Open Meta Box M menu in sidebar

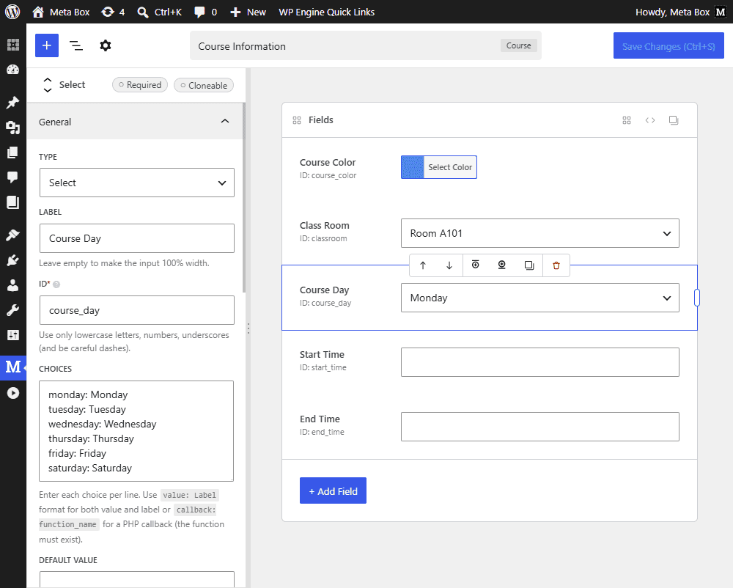(13, 367)
